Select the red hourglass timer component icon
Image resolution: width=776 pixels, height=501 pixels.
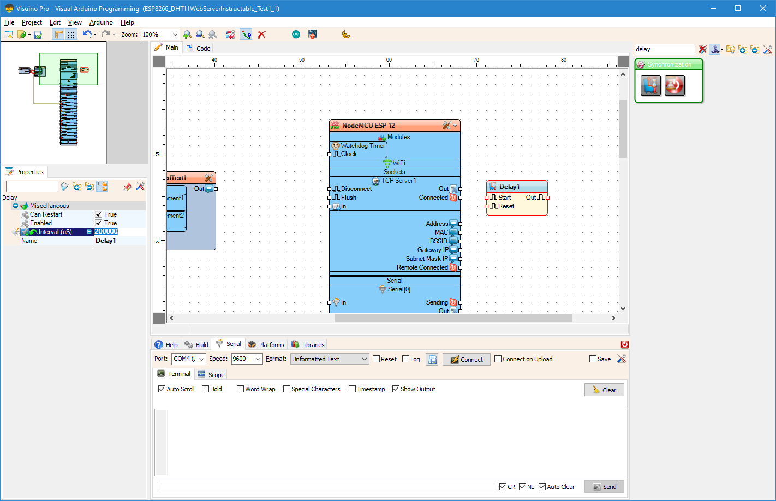[674, 86]
